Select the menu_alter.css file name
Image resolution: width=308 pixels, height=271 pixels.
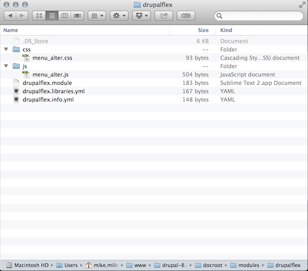[x=52, y=58]
